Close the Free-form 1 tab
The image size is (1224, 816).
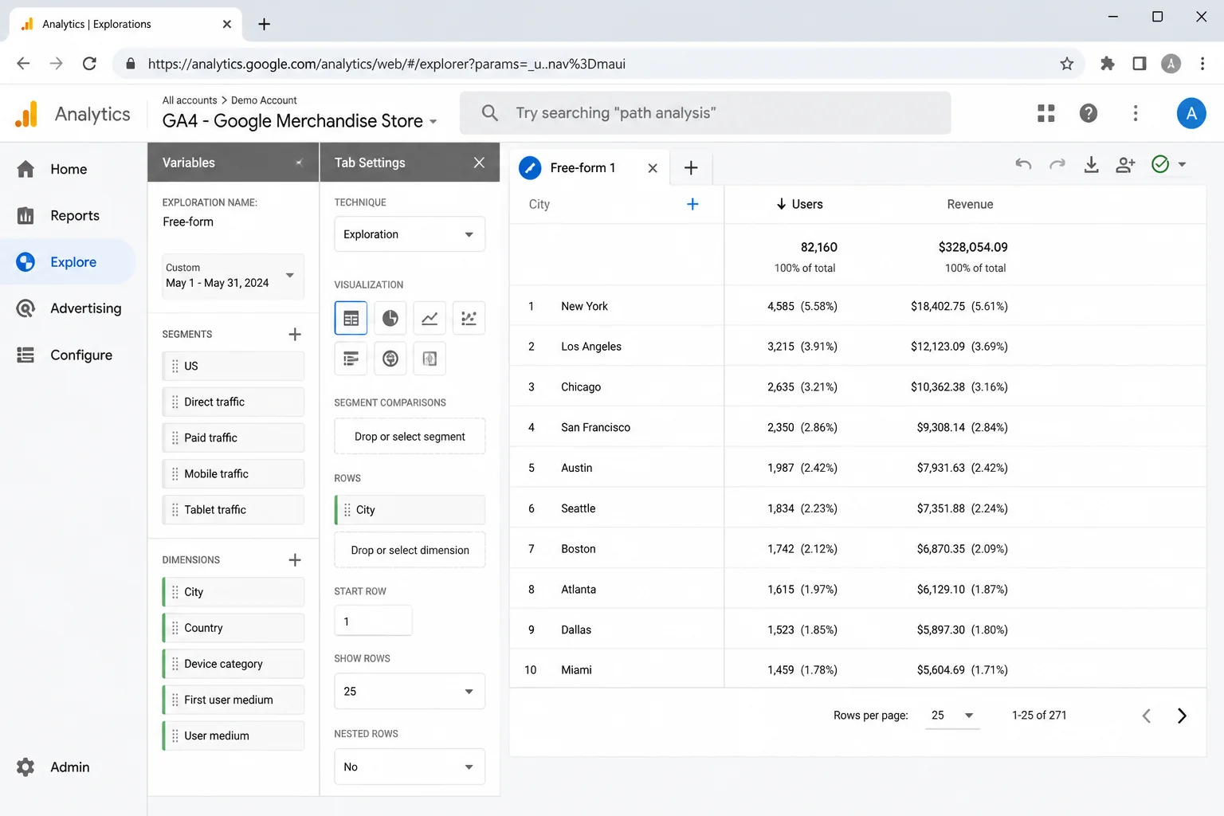click(653, 168)
